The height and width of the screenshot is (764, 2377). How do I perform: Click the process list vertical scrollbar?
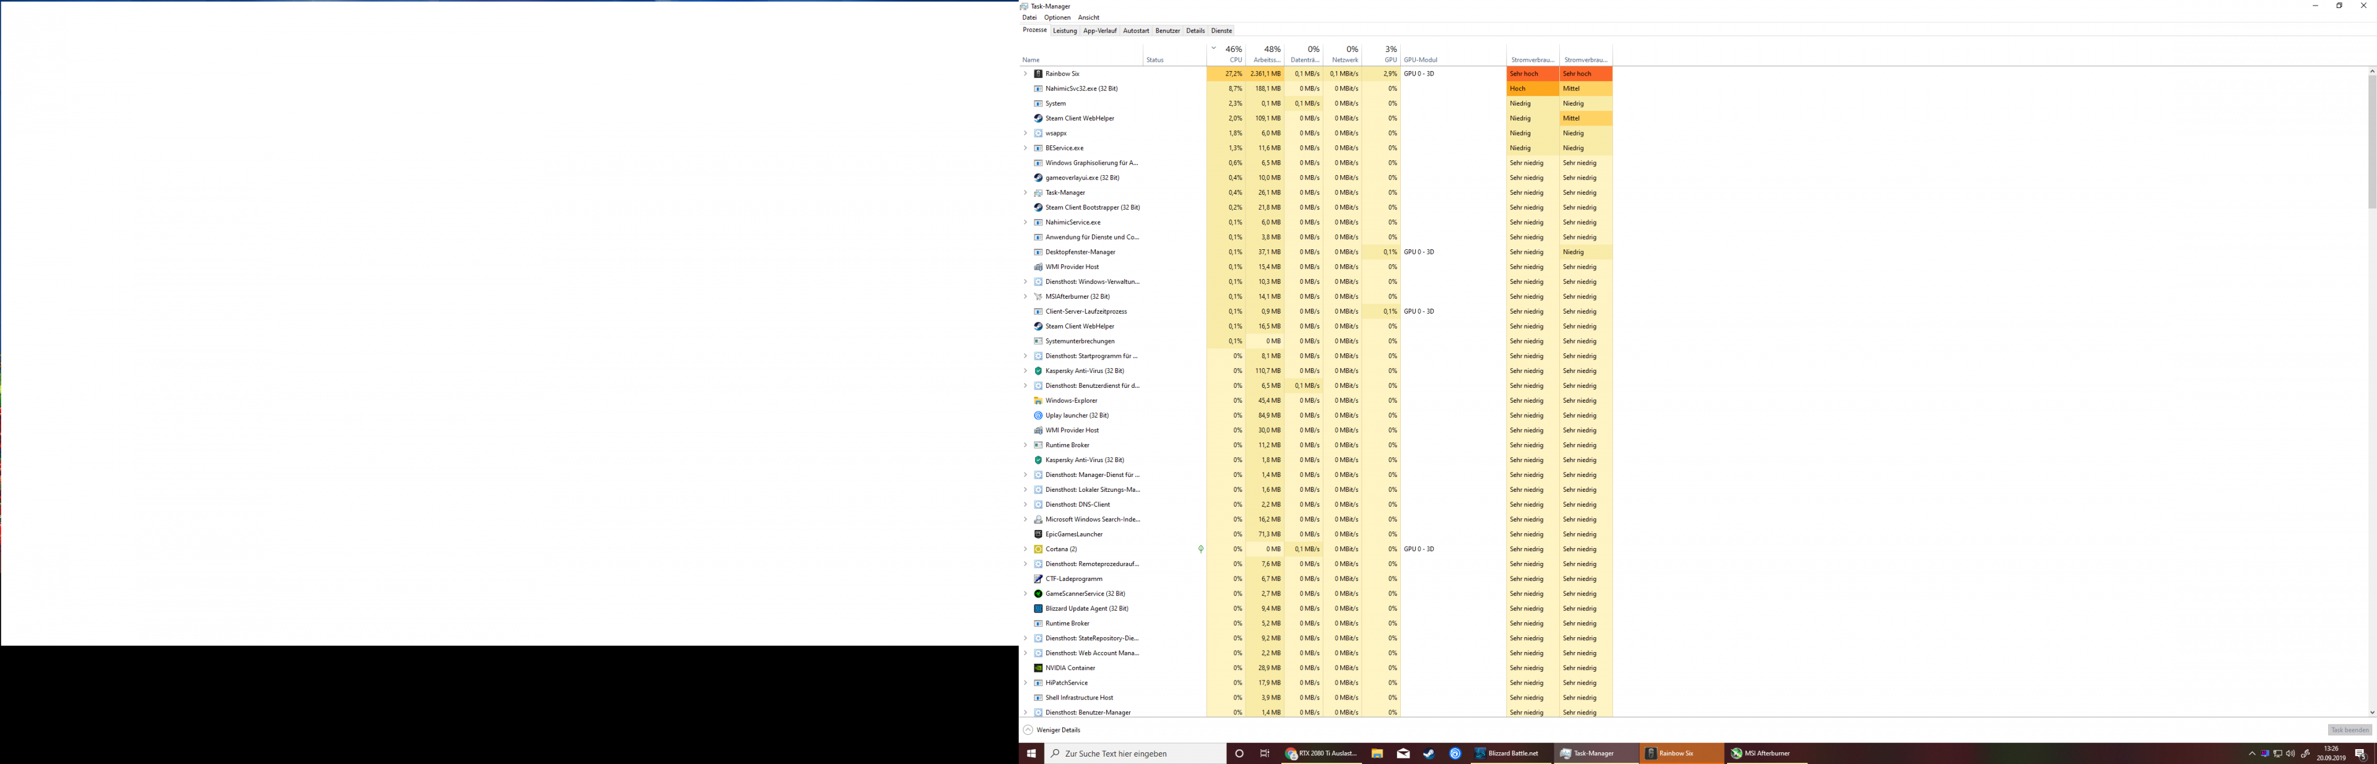(x=2371, y=139)
